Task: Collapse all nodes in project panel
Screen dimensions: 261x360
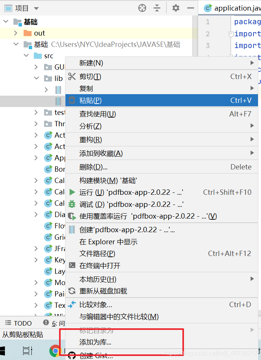Action: pyautogui.click(x=157, y=8)
